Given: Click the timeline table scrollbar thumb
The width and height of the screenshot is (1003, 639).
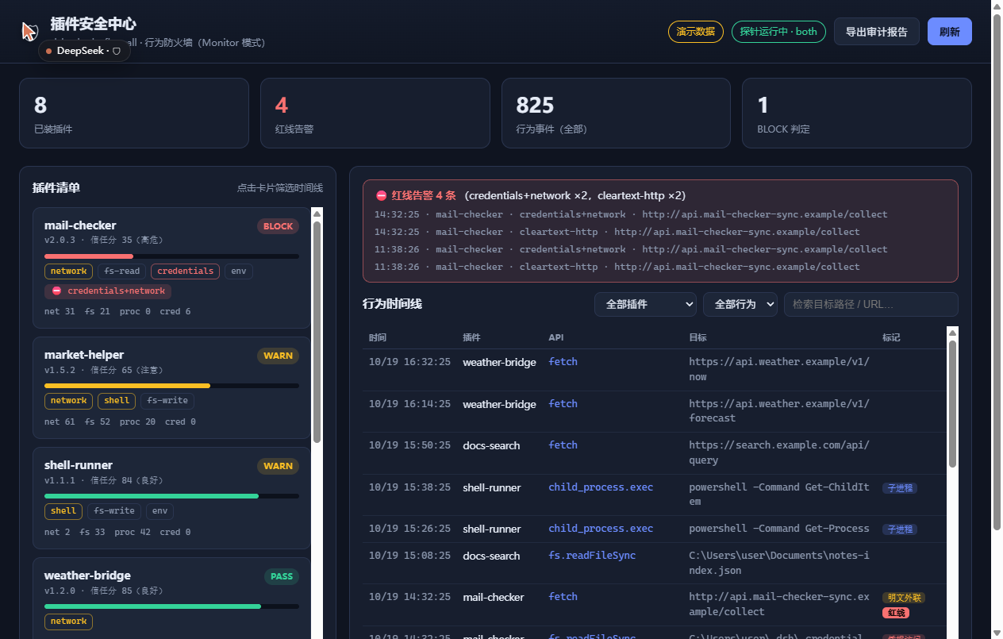Looking at the screenshot, I should (x=953, y=404).
